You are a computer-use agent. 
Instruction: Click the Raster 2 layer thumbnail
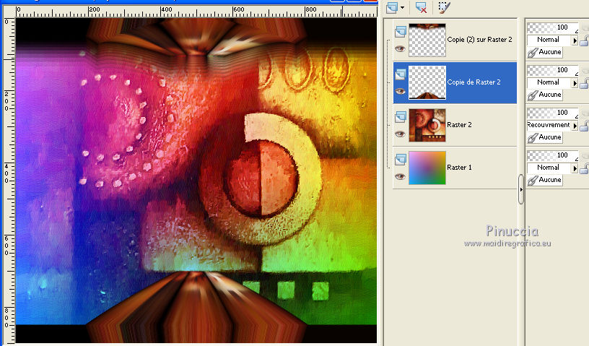click(427, 125)
